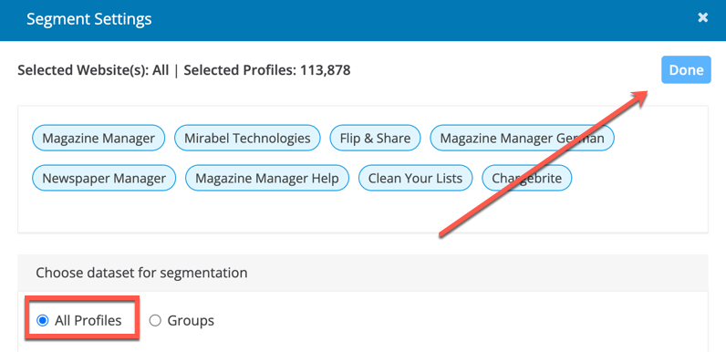Toggle the Magazine Manager website tag

coord(99,138)
